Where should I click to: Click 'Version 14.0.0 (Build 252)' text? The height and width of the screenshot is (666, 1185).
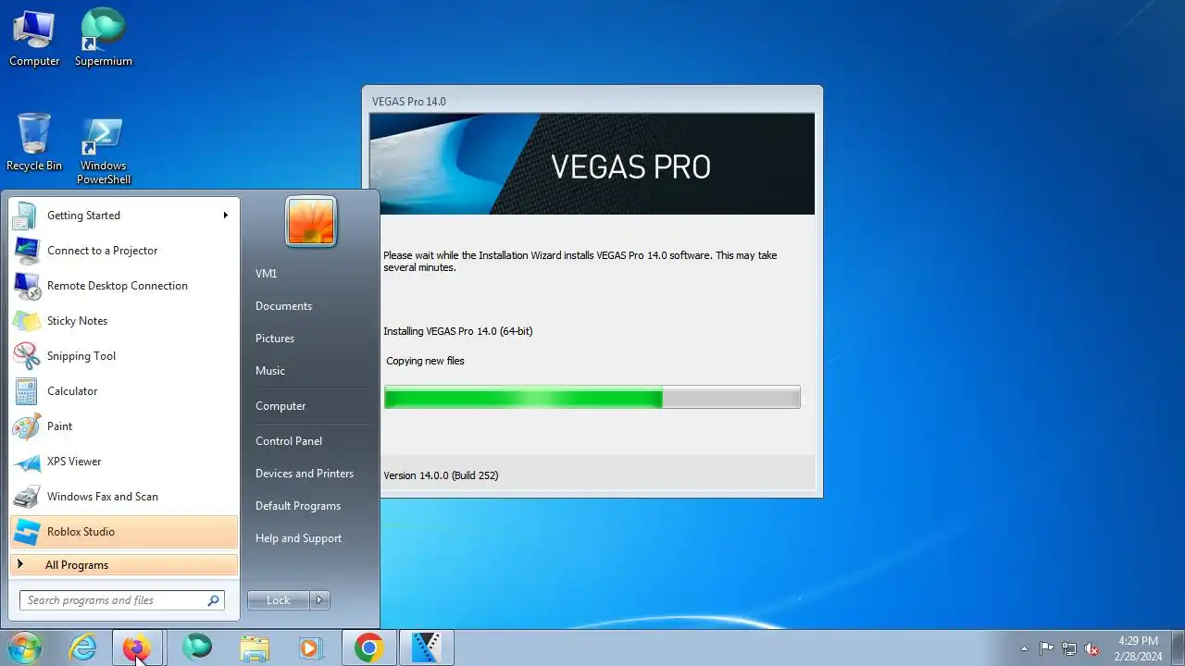coord(441,475)
